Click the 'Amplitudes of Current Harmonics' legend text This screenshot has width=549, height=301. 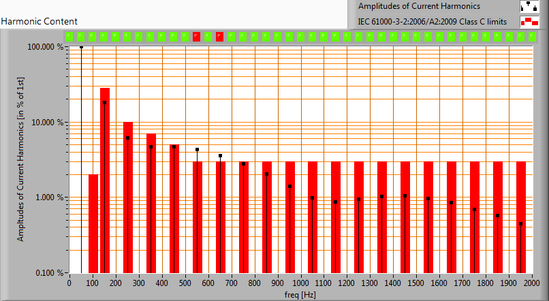pyautogui.click(x=419, y=7)
